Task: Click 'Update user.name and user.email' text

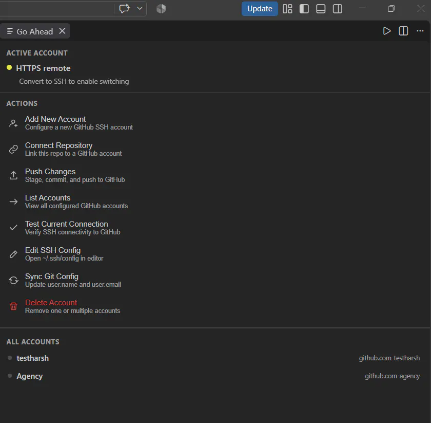Action: click(73, 284)
